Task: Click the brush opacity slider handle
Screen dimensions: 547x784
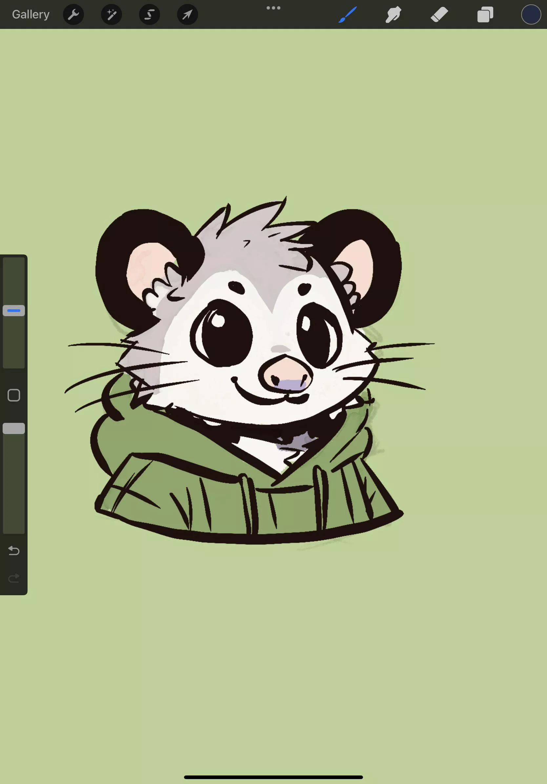Action: coord(14,428)
